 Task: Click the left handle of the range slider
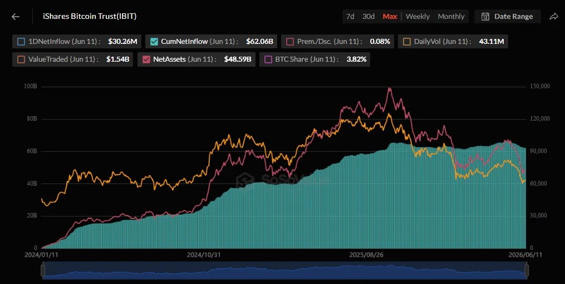(x=43, y=270)
